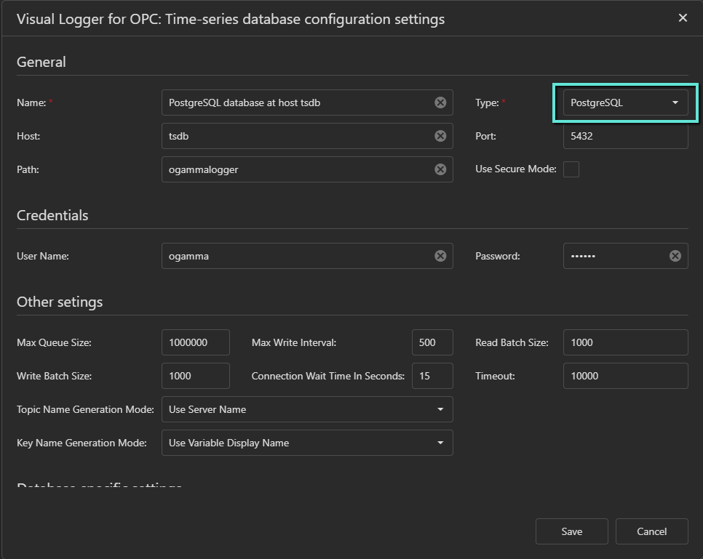Focus the Write Batch Size field
The height and width of the screenshot is (559, 703).
tap(195, 376)
